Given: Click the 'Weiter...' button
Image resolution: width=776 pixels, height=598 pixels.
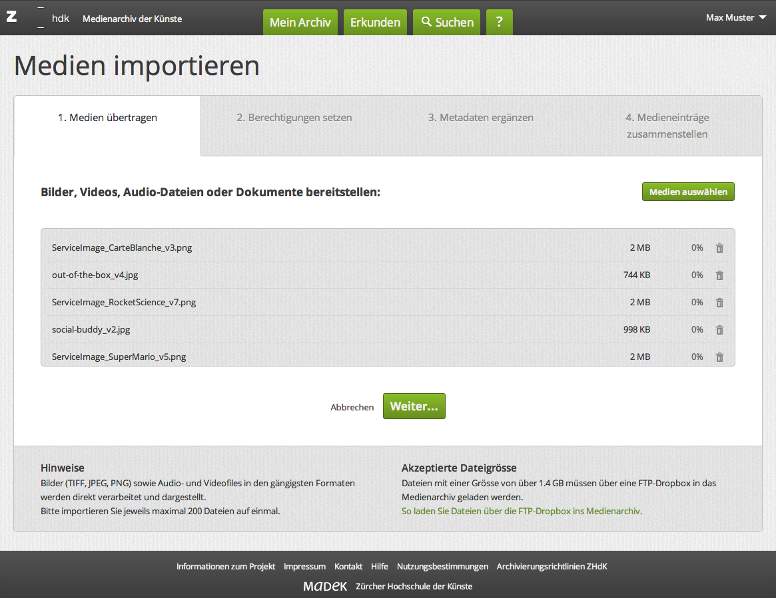Looking at the screenshot, I should (414, 406).
